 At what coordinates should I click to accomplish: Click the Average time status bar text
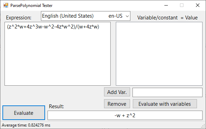click(26, 125)
